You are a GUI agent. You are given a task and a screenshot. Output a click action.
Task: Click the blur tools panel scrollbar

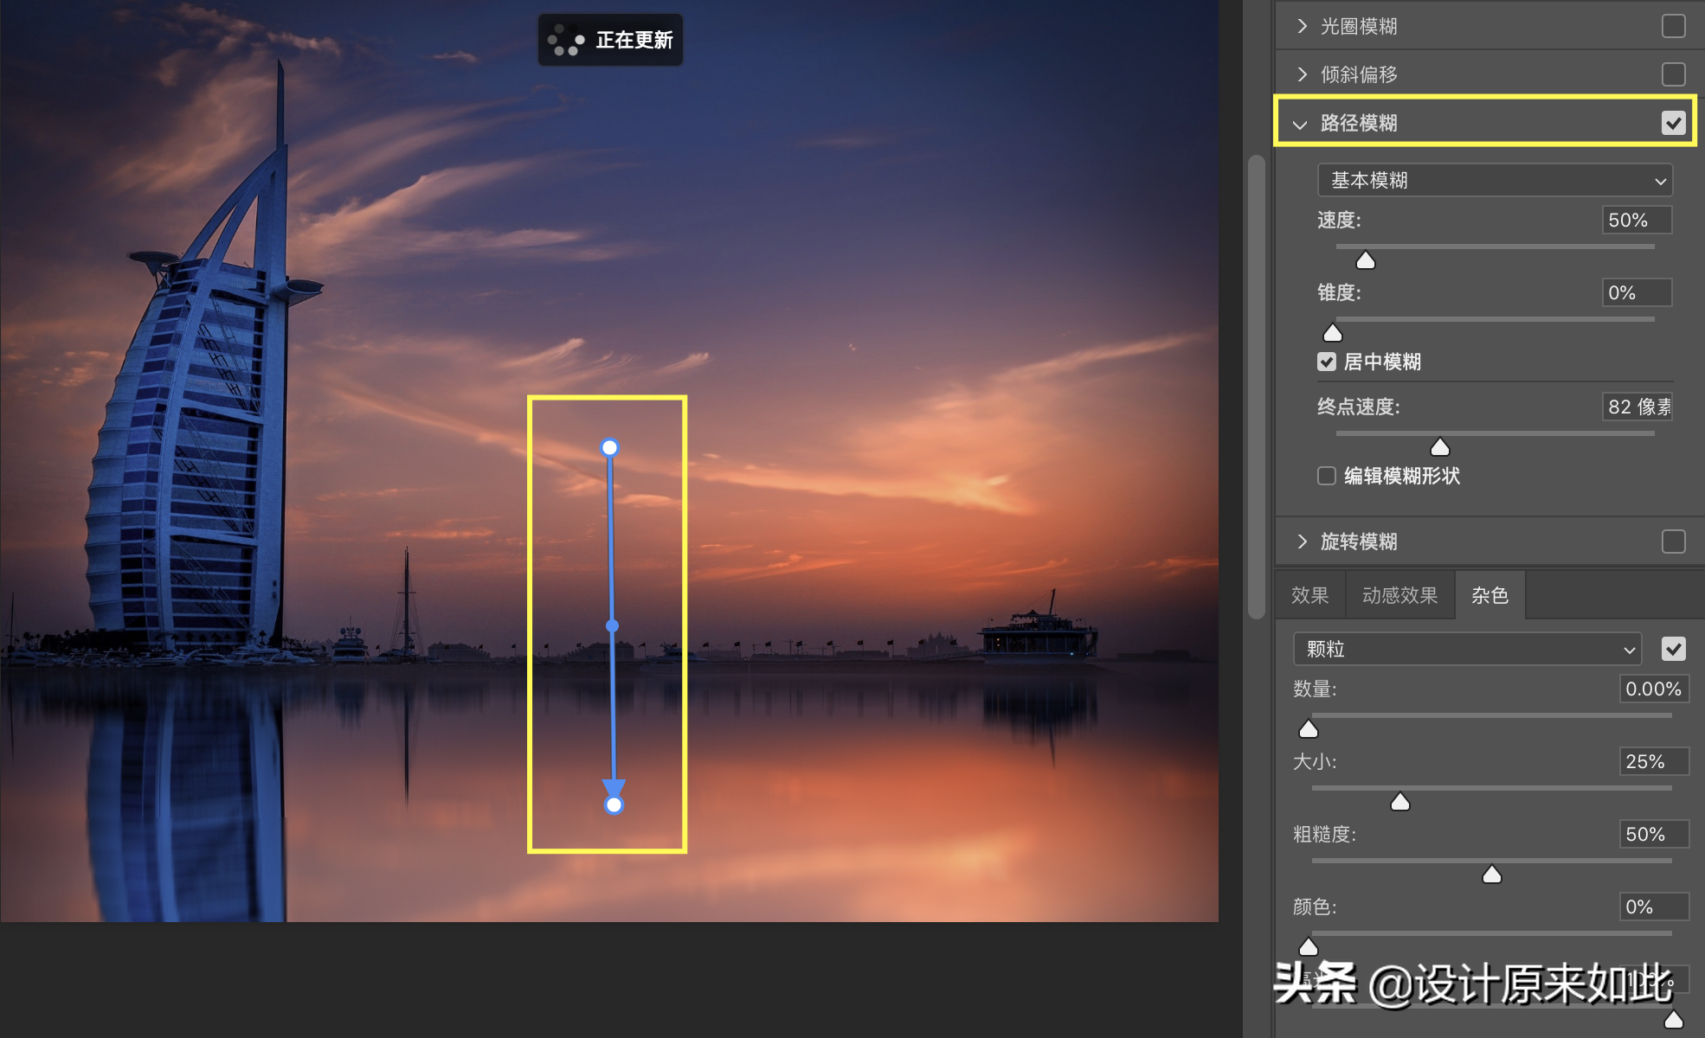pos(1257,387)
